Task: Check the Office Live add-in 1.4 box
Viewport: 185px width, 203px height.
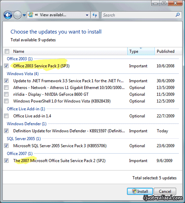Action: [x=6, y=116]
